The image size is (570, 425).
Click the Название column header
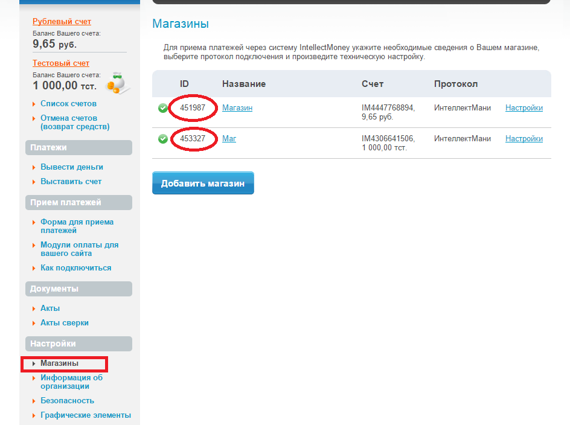244,84
